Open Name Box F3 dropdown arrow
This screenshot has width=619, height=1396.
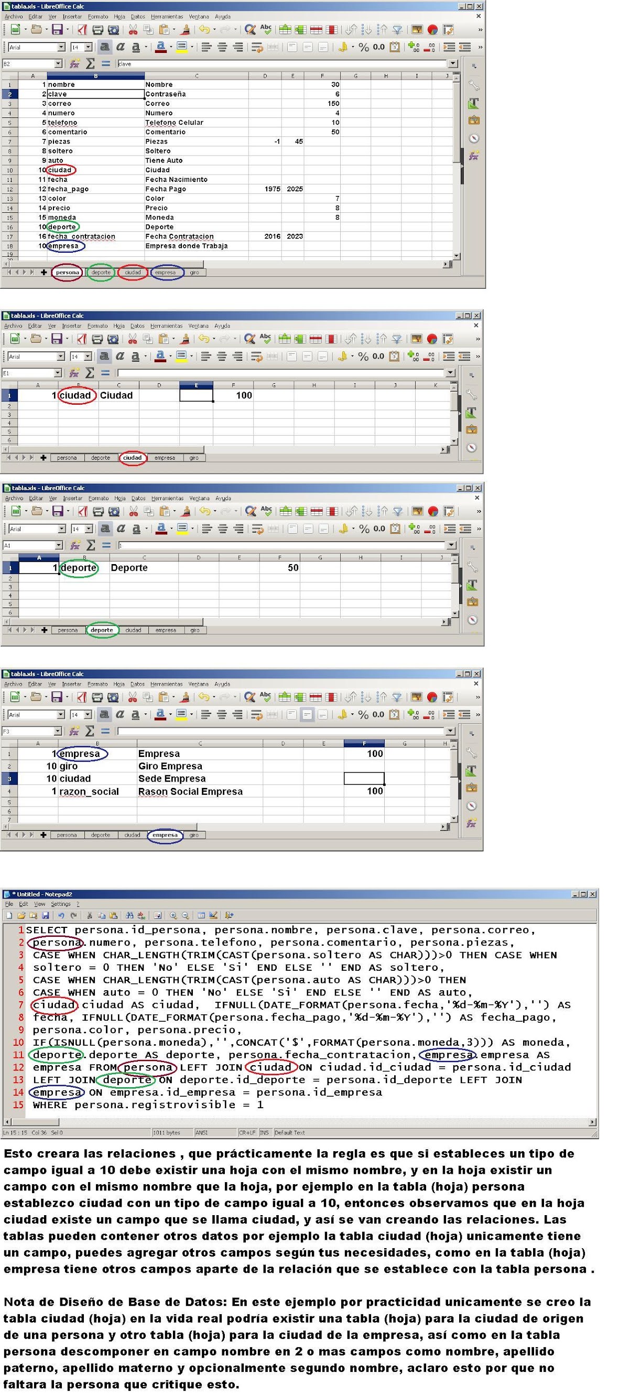coord(58,731)
